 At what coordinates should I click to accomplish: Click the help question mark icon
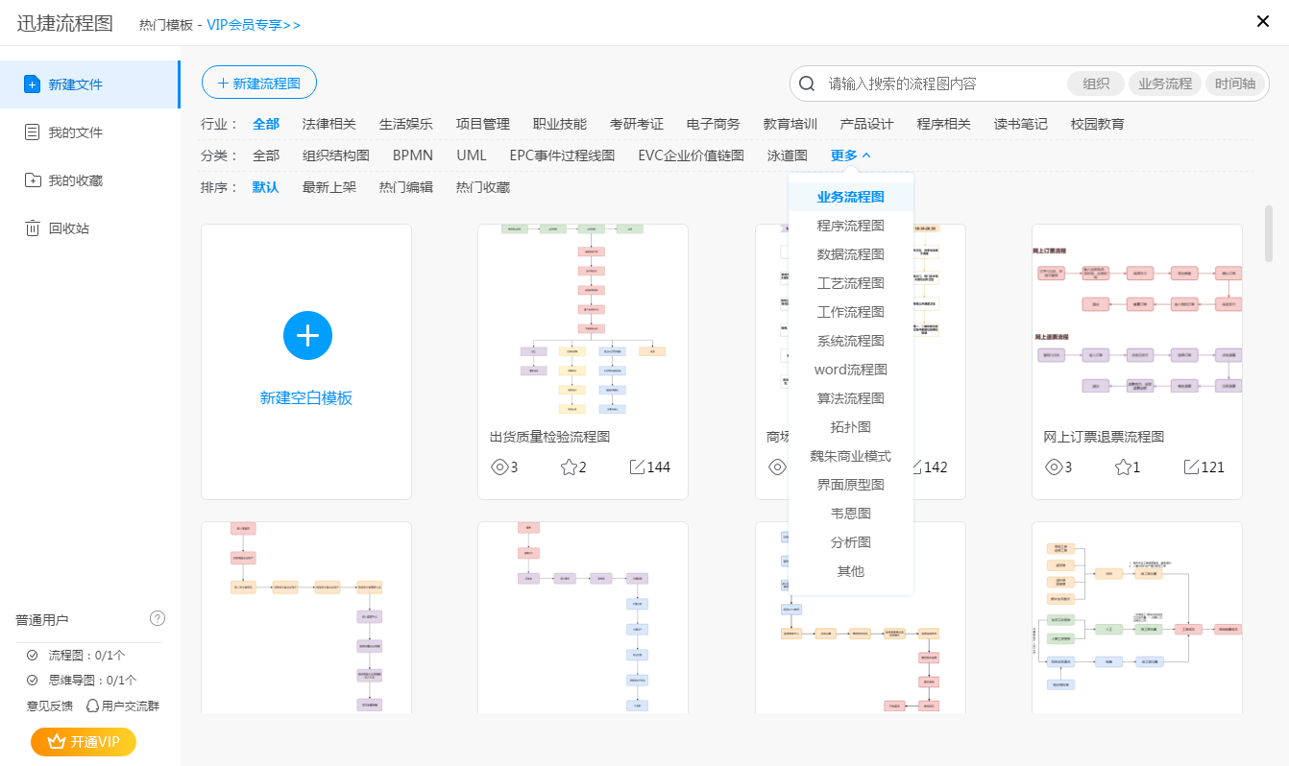pos(158,618)
